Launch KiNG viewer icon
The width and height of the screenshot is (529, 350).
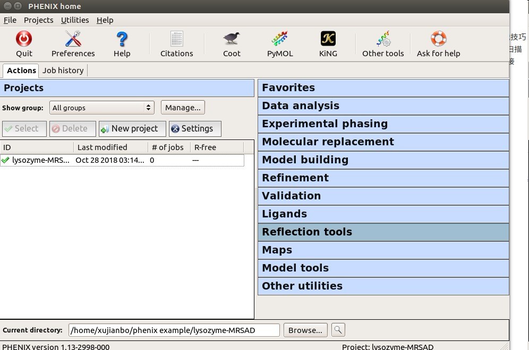click(328, 38)
